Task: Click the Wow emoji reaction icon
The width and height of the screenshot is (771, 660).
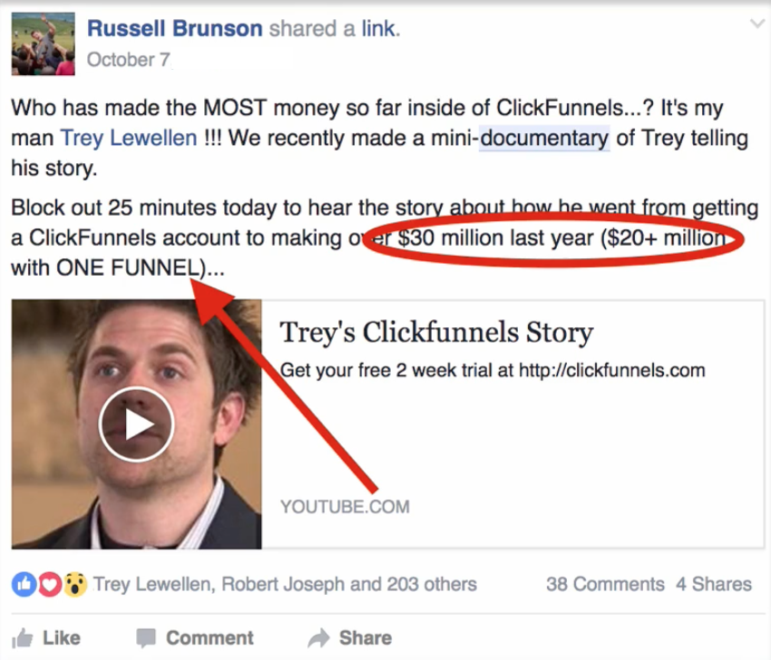Action: point(74,585)
